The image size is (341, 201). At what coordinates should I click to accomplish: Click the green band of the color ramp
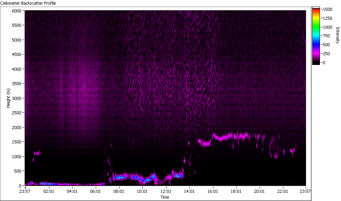click(316, 27)
